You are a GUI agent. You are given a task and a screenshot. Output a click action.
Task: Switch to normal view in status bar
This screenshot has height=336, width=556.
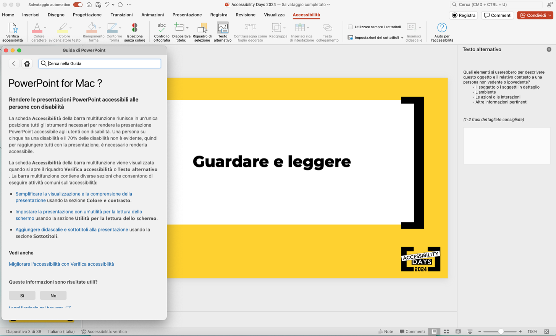[434, 331]
